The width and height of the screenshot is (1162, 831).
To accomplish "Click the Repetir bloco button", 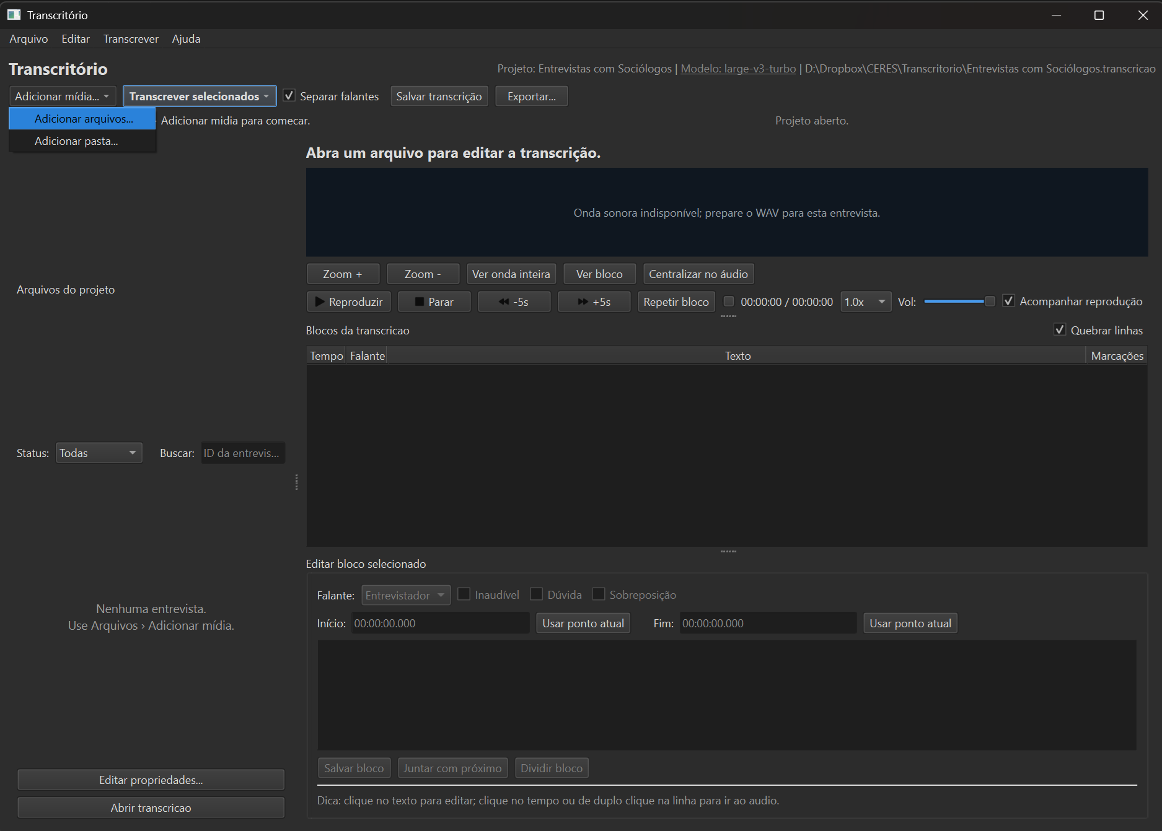I will (676, 302).
